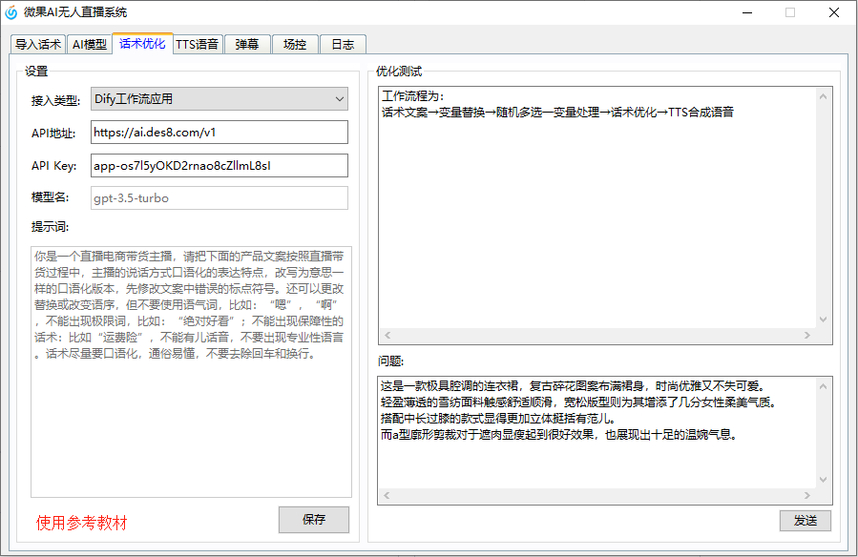Image resolution: width=858 pixels, height=557 pixels.
Task: Open the 使用参考教材 link
Action: pyautogui.click(x=82, y=523)
